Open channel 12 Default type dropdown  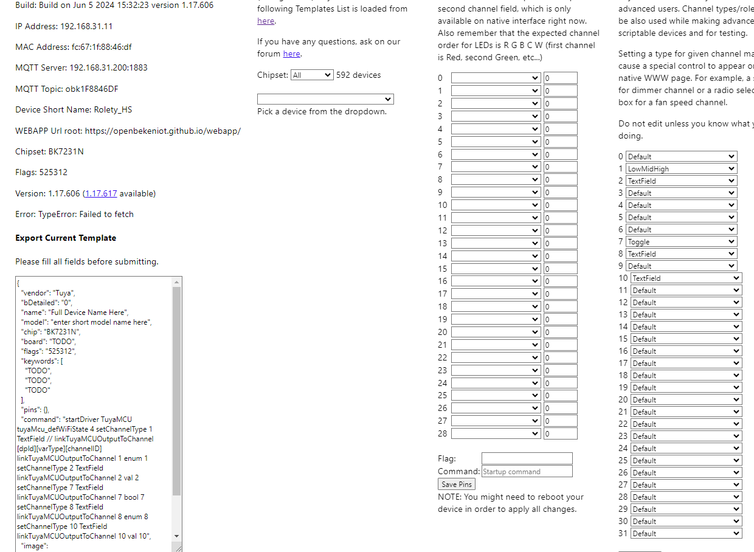pos(687,302)
